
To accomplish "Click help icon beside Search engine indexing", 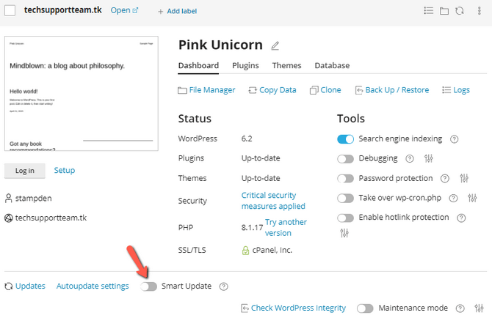I will [x=455, y=139].
